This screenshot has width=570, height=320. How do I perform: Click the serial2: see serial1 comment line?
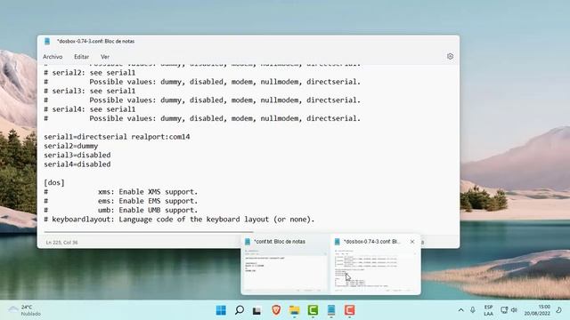(x=89, y=73)
